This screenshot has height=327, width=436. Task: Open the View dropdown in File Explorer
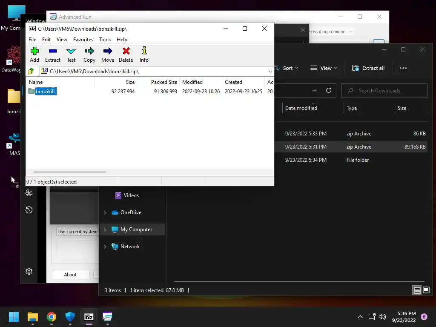pos(324,68)
